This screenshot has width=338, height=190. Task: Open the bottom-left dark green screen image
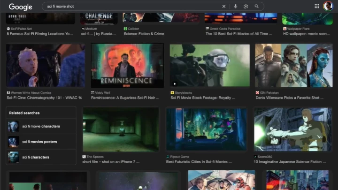[x=48, y=181]
